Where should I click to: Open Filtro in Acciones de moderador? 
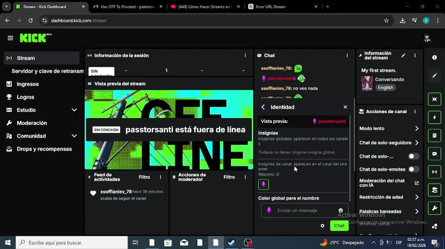229,177
